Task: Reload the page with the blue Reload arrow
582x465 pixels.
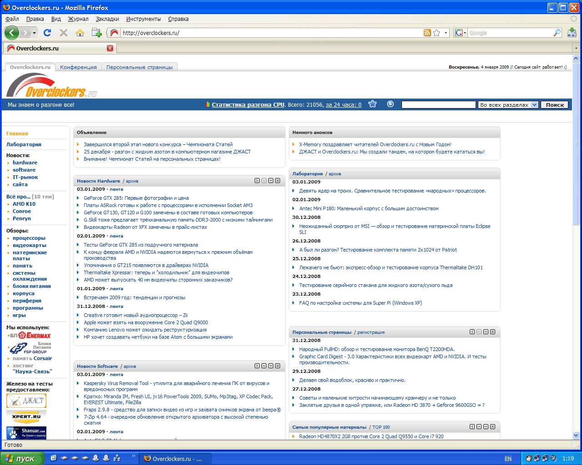Action: pyautogui.click(x=47, y=33)
